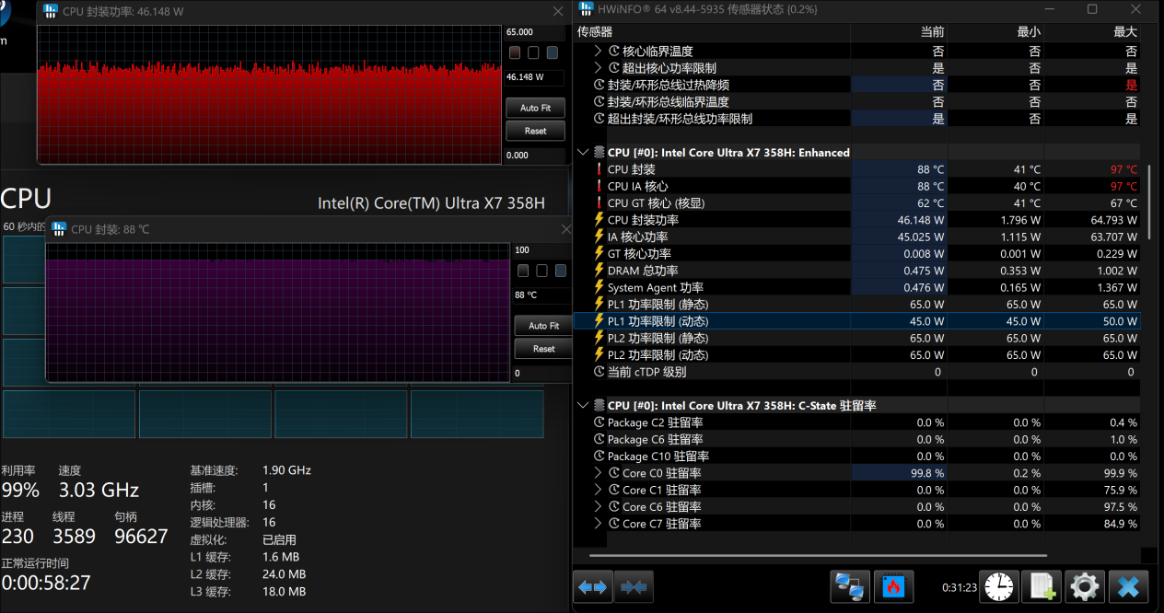The width and height of the screenshot is (1164, 613).
Task: Click the clock reset timer icon
Action: click(997, 586)
